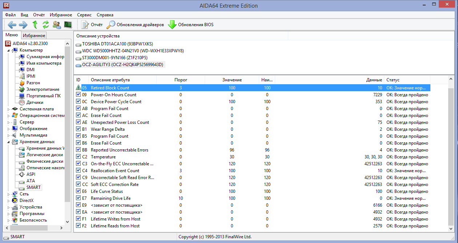The image size is (458, 243).
Task: Sort by the Описание атрибута column header
Action: pos(122,80)
